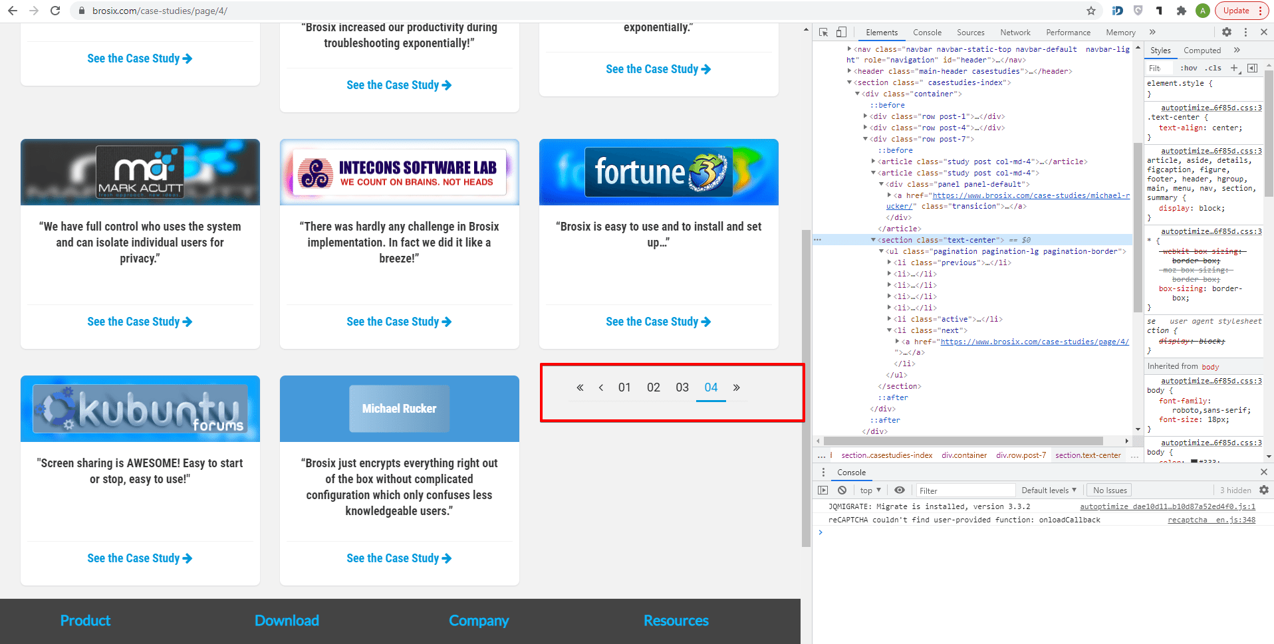Screen dimensions: 1274x644
Task: Select the Computed styles tab
Action: pos(1202,50)
